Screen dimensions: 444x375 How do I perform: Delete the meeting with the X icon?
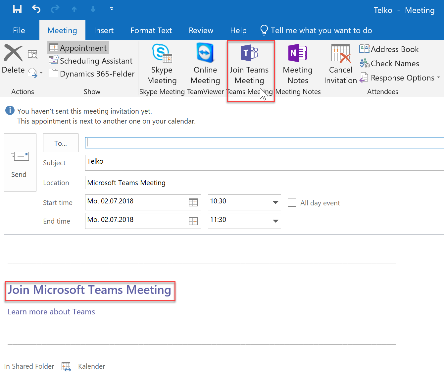pos(13,59)
